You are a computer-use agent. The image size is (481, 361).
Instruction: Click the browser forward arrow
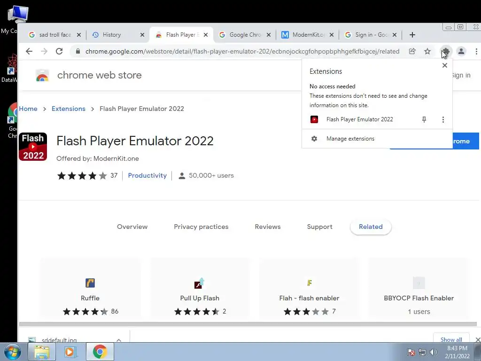coord(44,51)
